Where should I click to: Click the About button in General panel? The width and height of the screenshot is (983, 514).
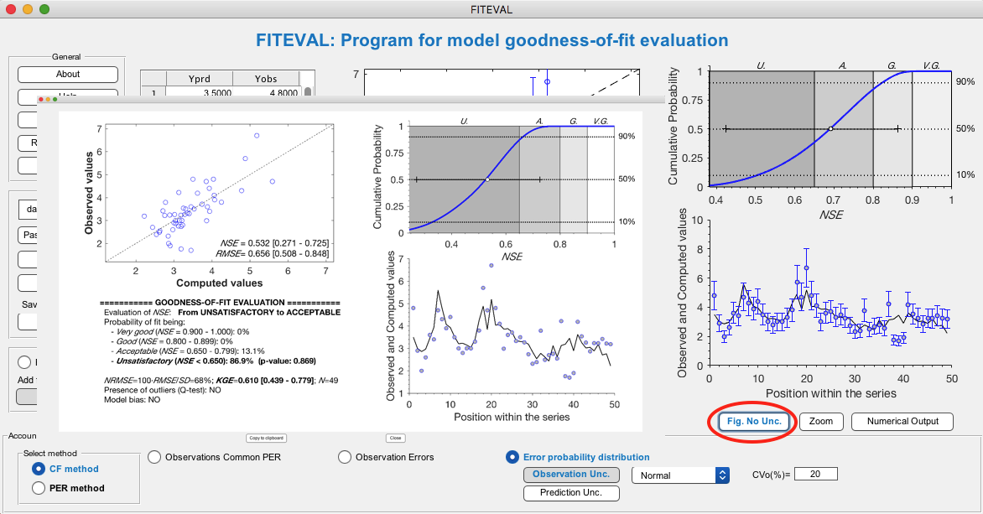[68, 74]
